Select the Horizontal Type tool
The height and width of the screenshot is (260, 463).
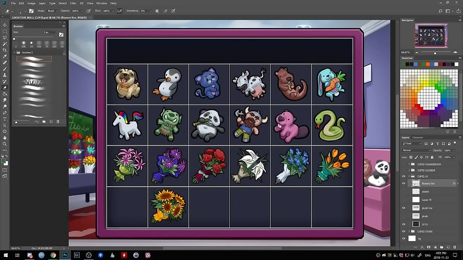[x=5, y=119]
